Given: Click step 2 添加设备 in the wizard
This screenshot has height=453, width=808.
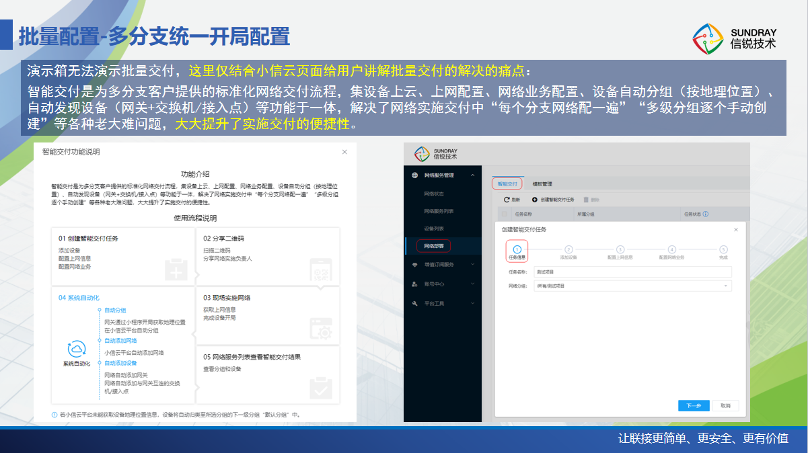Looking at the screenshot, I should [x=568, y=251].
